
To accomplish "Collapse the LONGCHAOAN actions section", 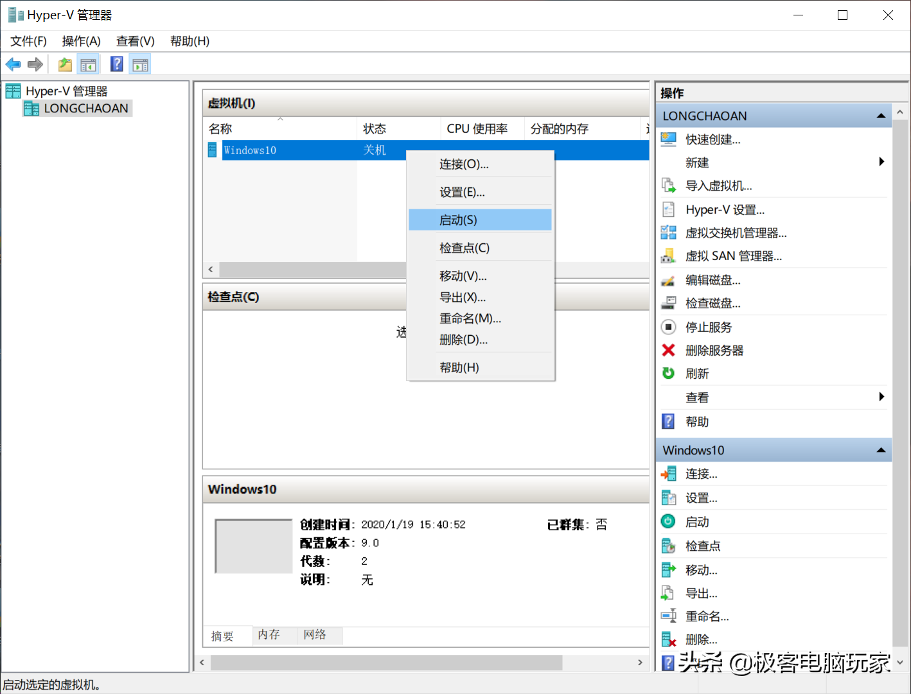I will pyautogui.click(x=881, y=116).
